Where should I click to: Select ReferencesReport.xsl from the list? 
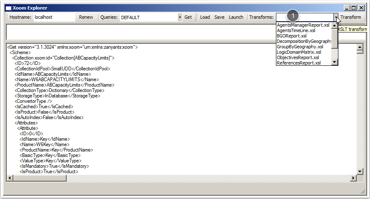[x=298, y=63]
